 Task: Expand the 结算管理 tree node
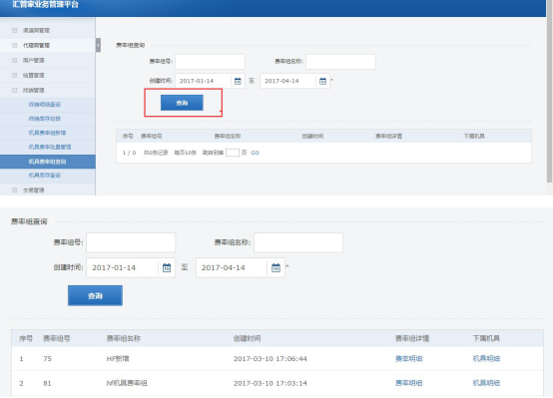click(14, 75)
